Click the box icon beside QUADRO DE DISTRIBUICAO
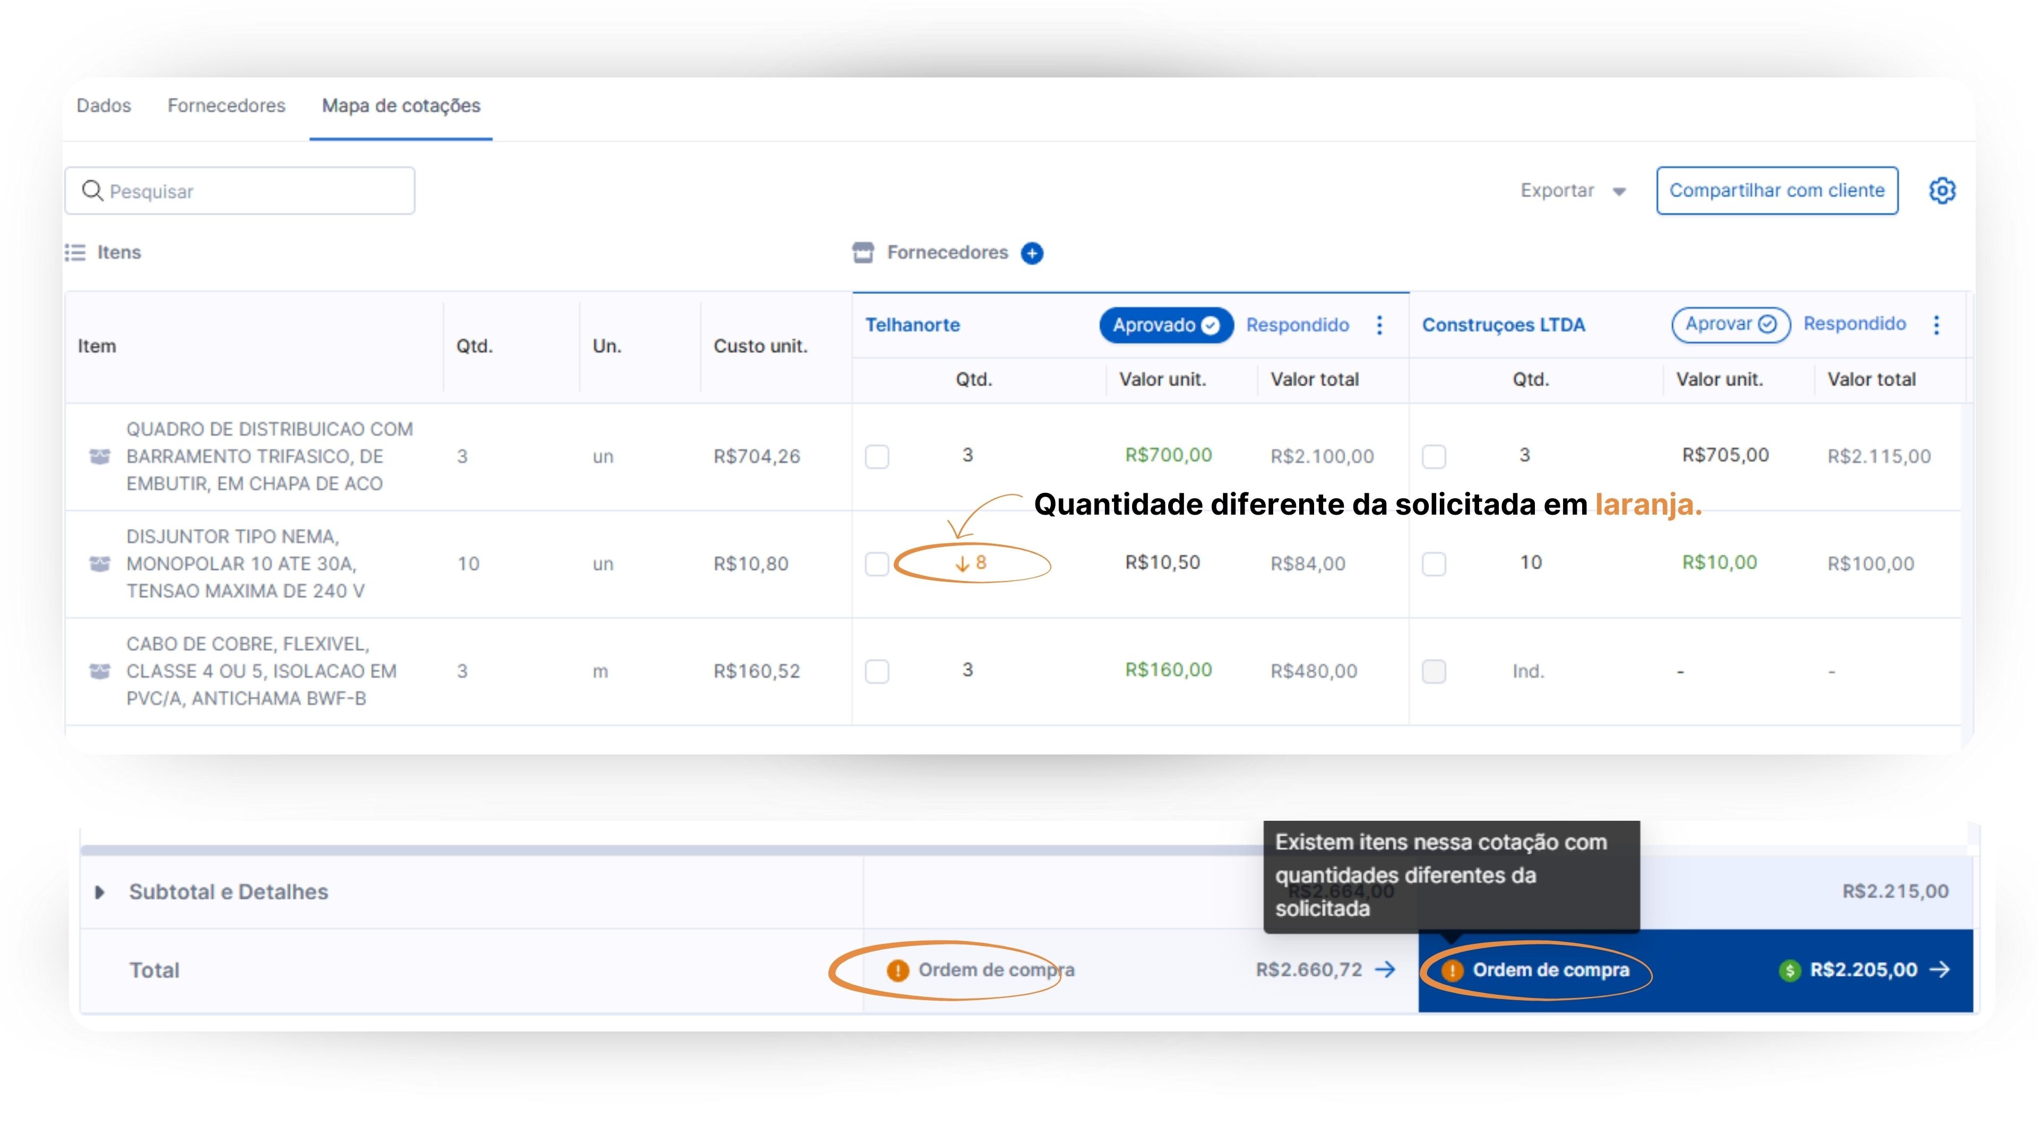Viewport: 2038px width, 1146px height. 100,456
